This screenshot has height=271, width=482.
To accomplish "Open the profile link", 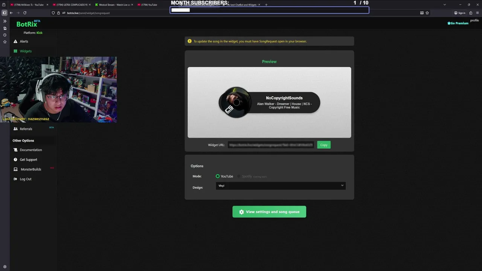I will click(x=474, y=20).
